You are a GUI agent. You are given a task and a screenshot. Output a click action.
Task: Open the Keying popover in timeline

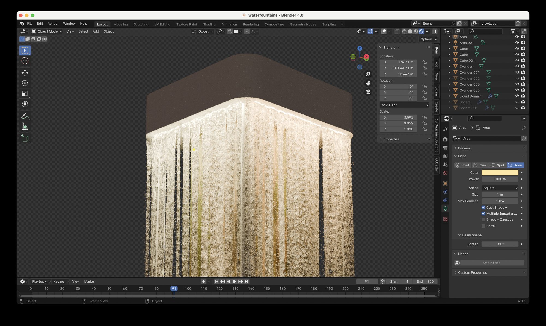(61, 281)
